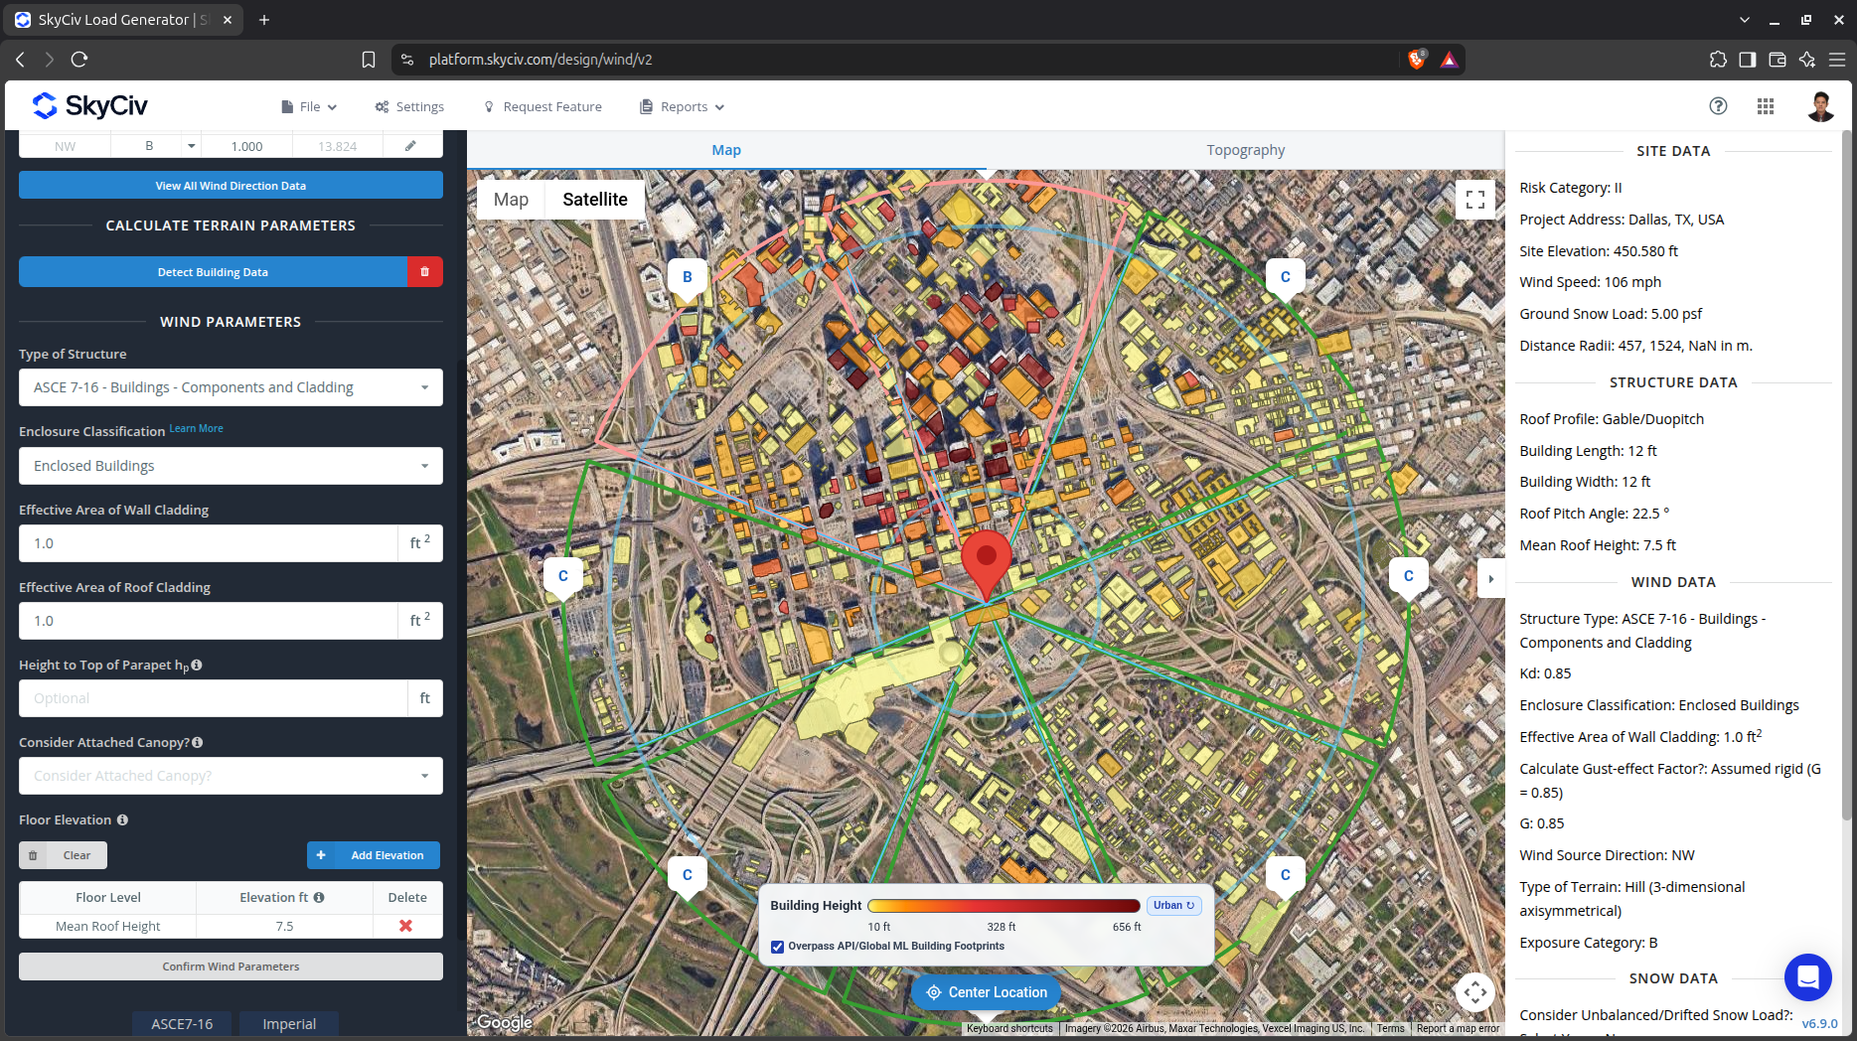Open the Consider Attached Canopy dropdown
Screen dimensions: 1857x1041
(231, 776)
